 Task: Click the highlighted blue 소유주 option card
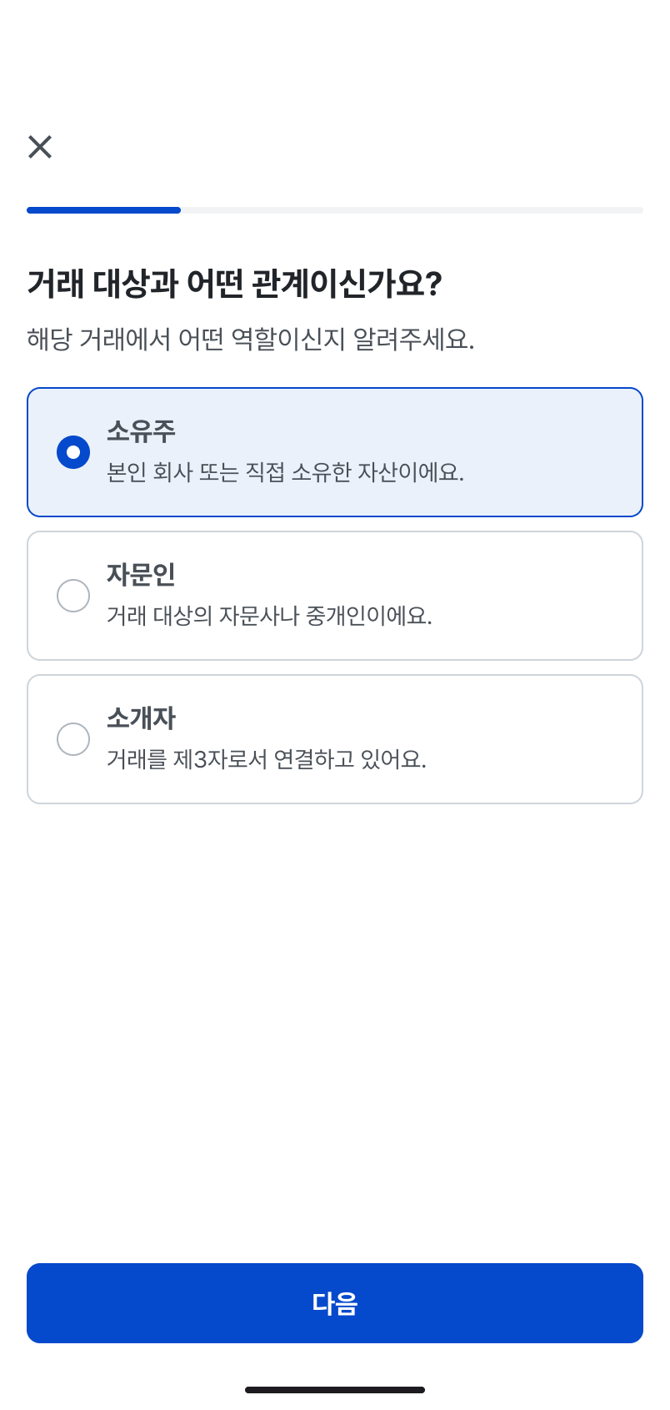542,452
